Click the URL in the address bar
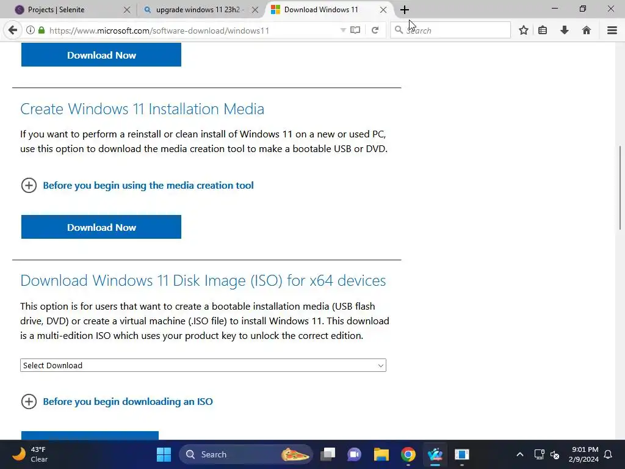The image size is (625, 469). click(159, 31)
